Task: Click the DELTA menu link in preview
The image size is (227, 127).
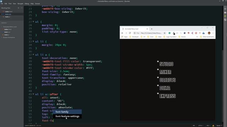Action: (x=165, y=88)
